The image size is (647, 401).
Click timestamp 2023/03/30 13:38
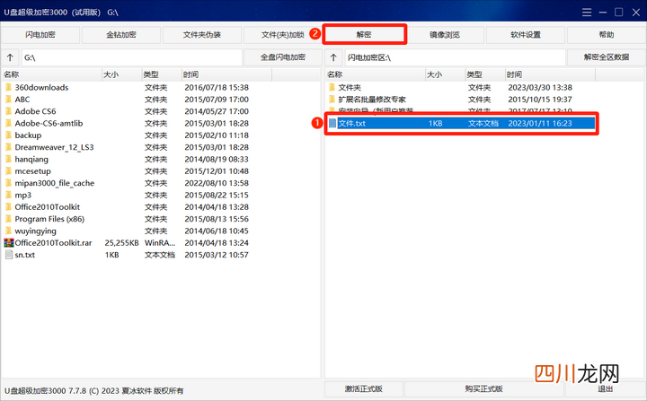(x=540, y=87)
